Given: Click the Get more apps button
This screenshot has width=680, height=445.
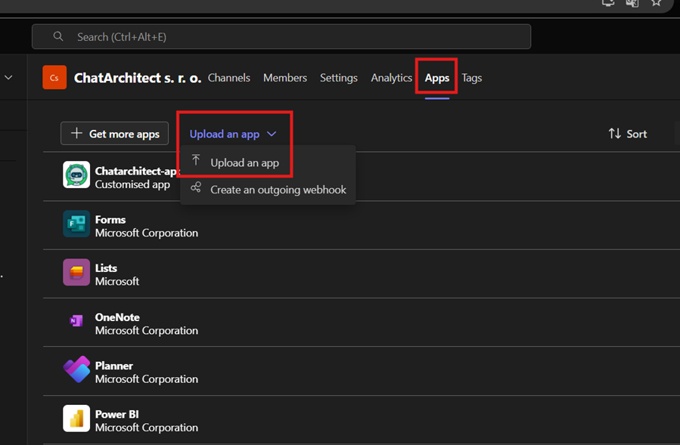Looking at the screenshot, I should pyautogui.click(x=115, y=134).
